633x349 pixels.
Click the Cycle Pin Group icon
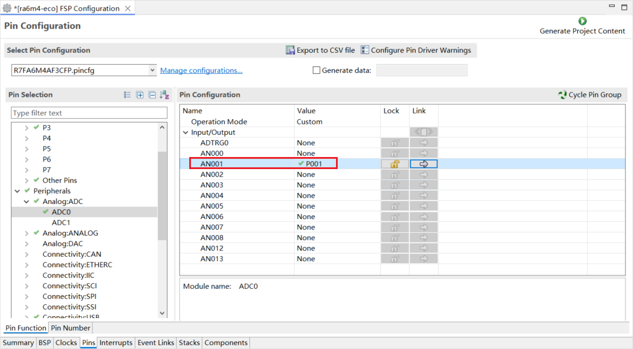(562, 95)
